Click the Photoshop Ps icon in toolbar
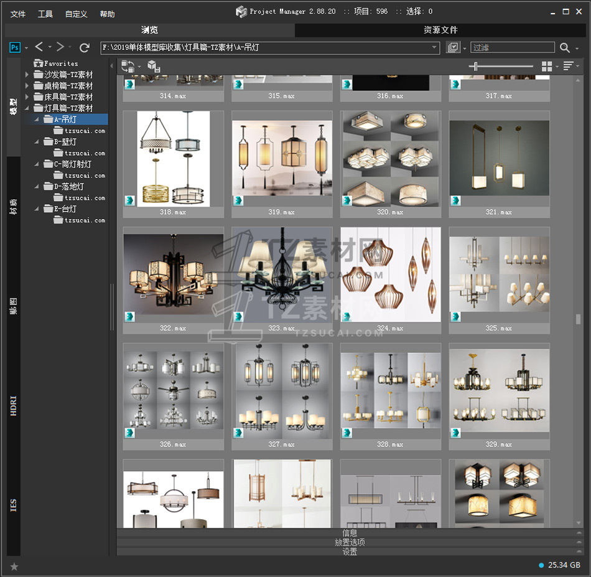 tap(15, 47)
